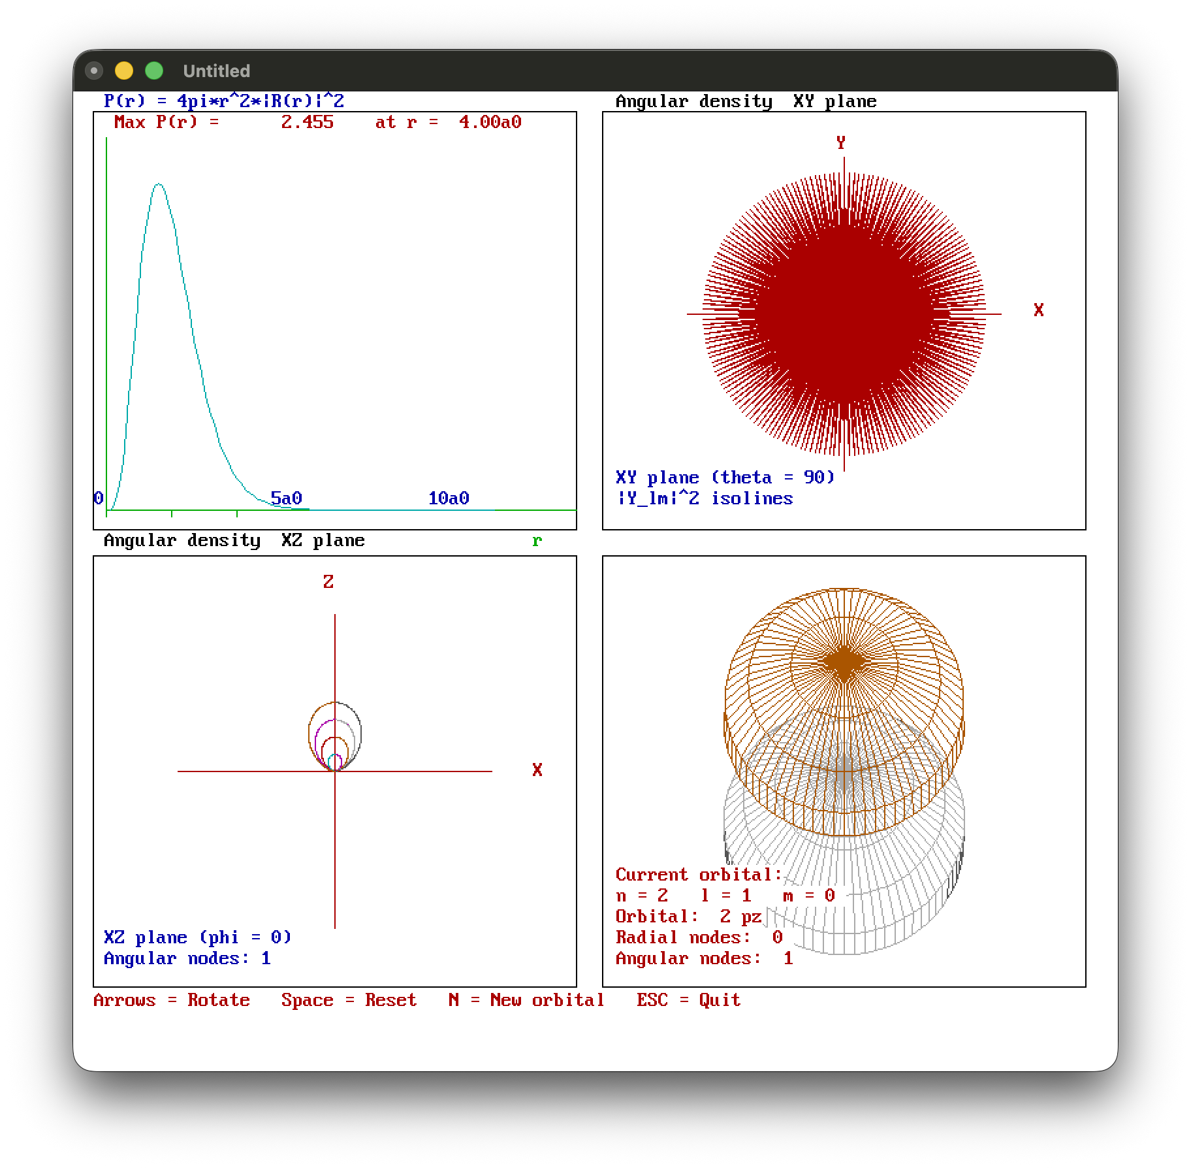Click the Untitled window title
The height and width of the screenshot is (1168, 1191).
[216, 71]
